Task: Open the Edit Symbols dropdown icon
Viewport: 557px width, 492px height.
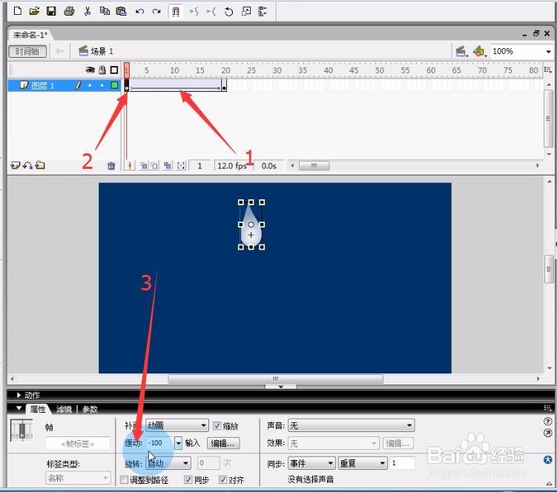Action: point(480,52)
